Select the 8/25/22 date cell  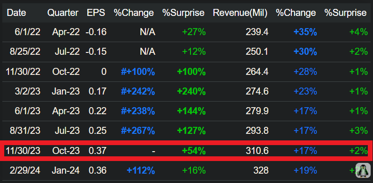tap(25, 52)
